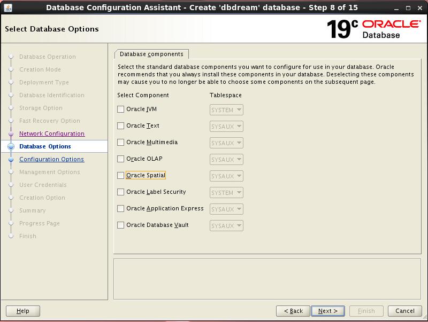Enable Oracle Label Security component
428x322 pixels.
120,192
